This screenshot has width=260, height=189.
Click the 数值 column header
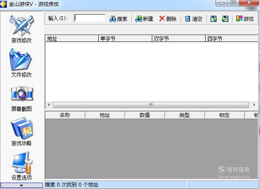pos(145,115)
